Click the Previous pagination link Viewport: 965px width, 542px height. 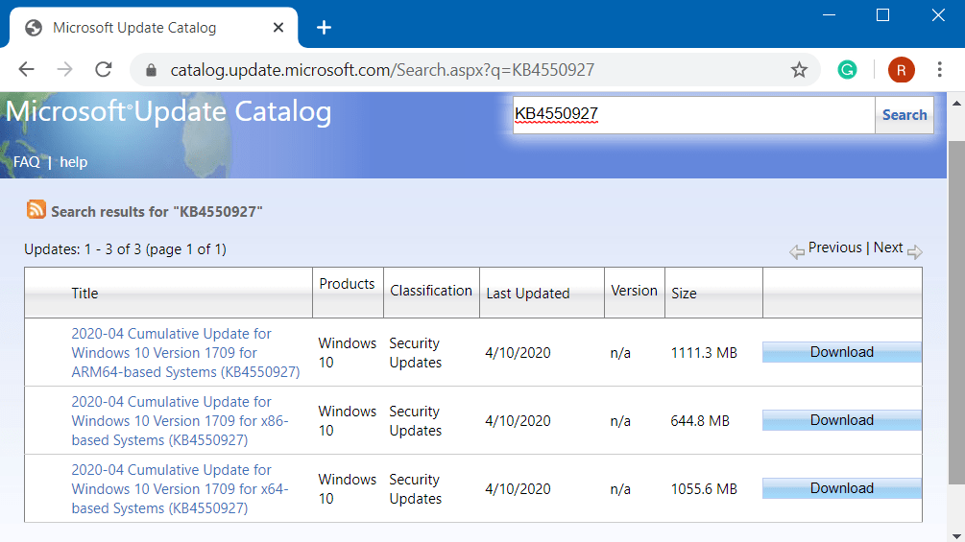pos(834,247)
